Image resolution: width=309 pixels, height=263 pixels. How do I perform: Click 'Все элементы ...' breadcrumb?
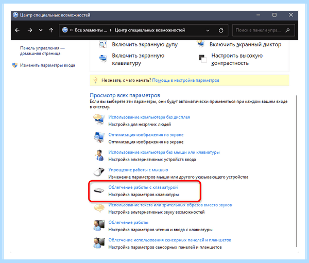91,30
